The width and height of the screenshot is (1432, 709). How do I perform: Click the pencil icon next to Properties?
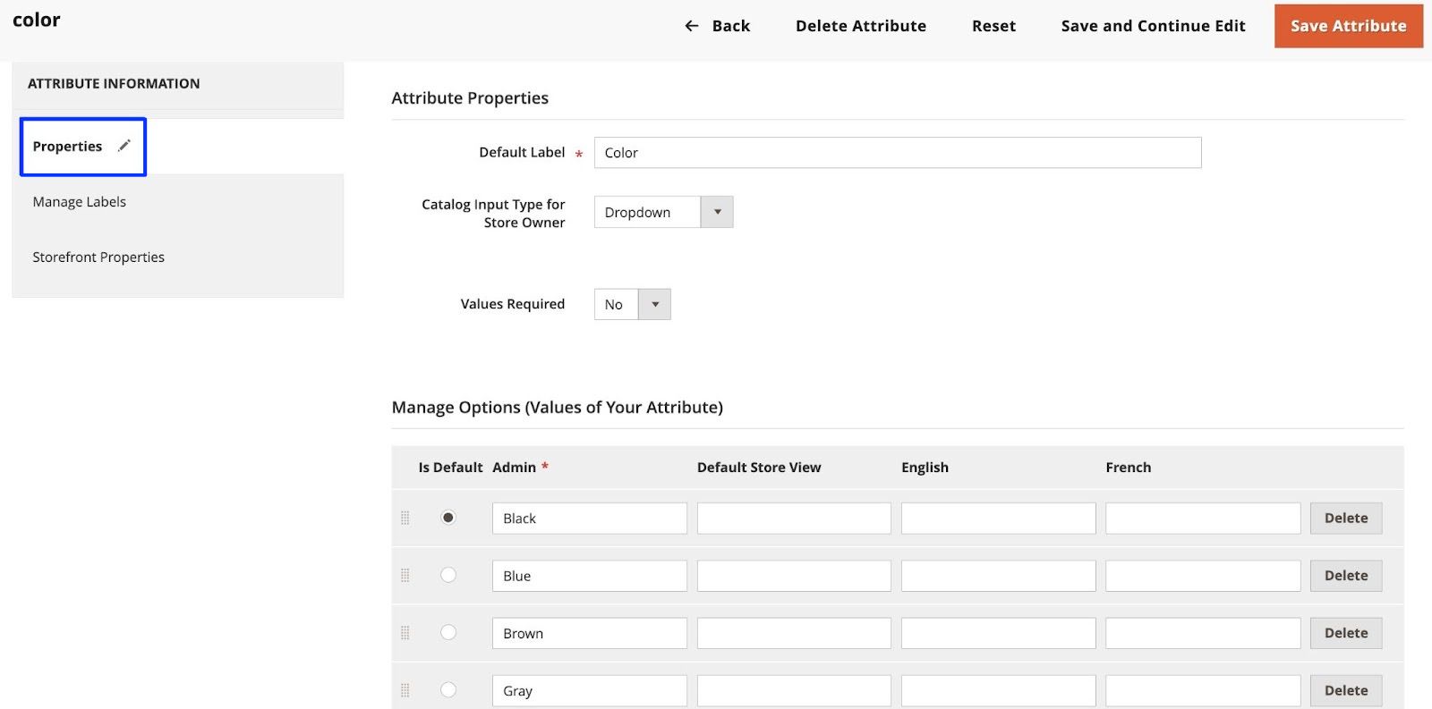click(124, 146)
